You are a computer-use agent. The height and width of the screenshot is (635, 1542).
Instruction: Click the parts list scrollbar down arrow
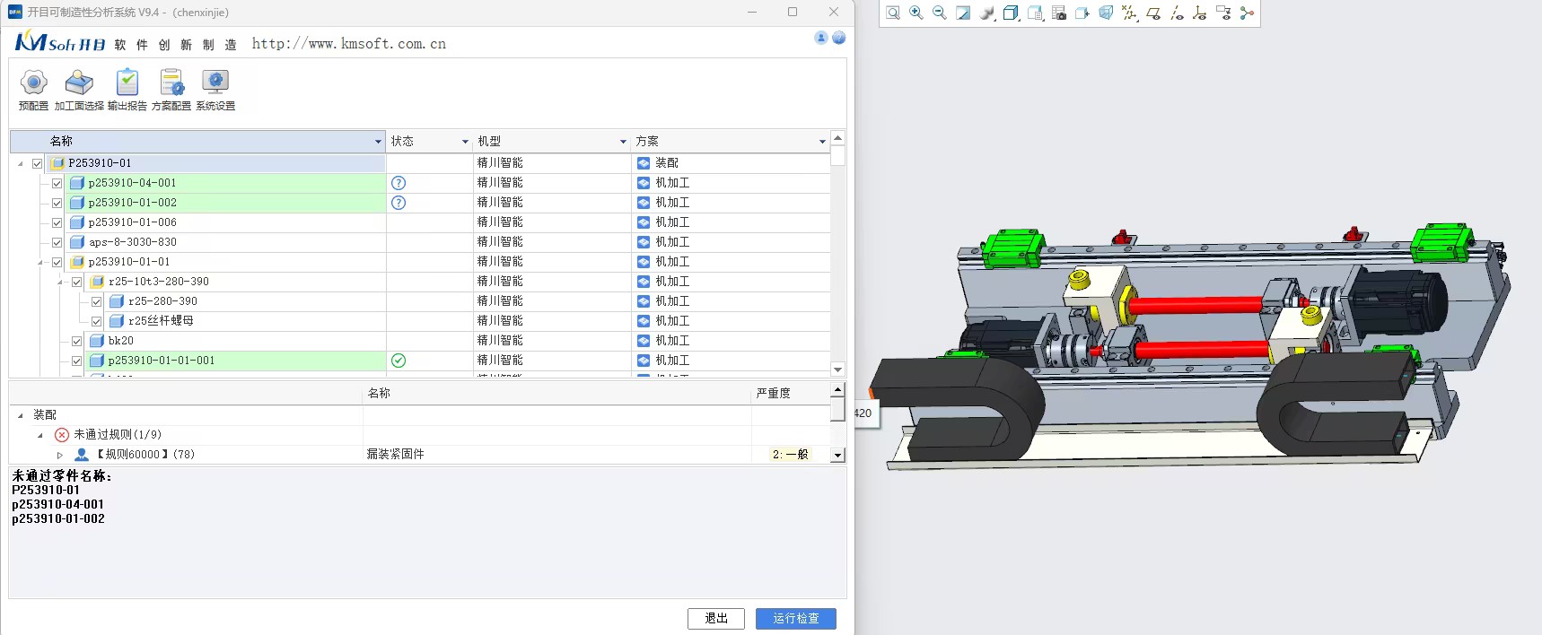coord(837,370)
